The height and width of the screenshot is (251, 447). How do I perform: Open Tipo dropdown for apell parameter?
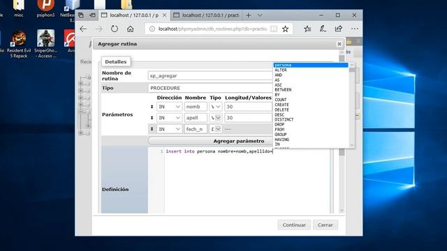click(x=216, y=118)
